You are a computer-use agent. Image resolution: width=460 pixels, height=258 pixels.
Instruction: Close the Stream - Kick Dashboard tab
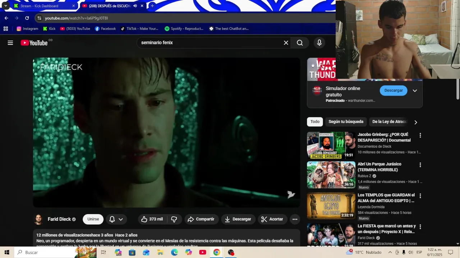(73, 6)
